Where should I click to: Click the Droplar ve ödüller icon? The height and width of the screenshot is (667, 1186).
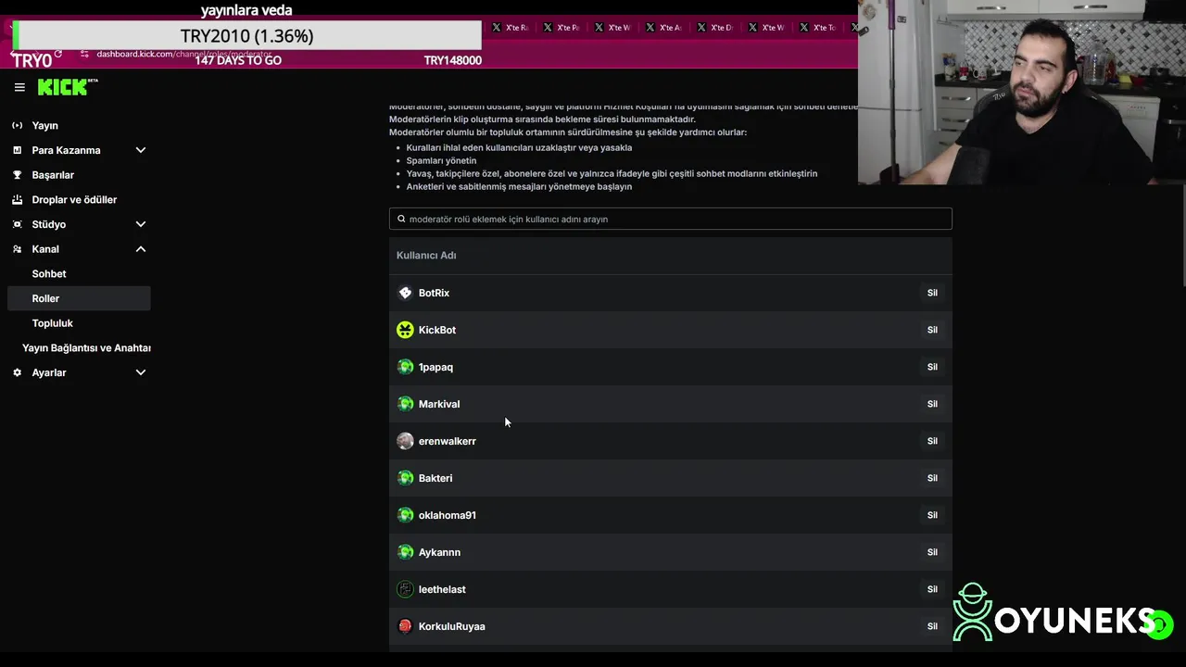point(18,199)
